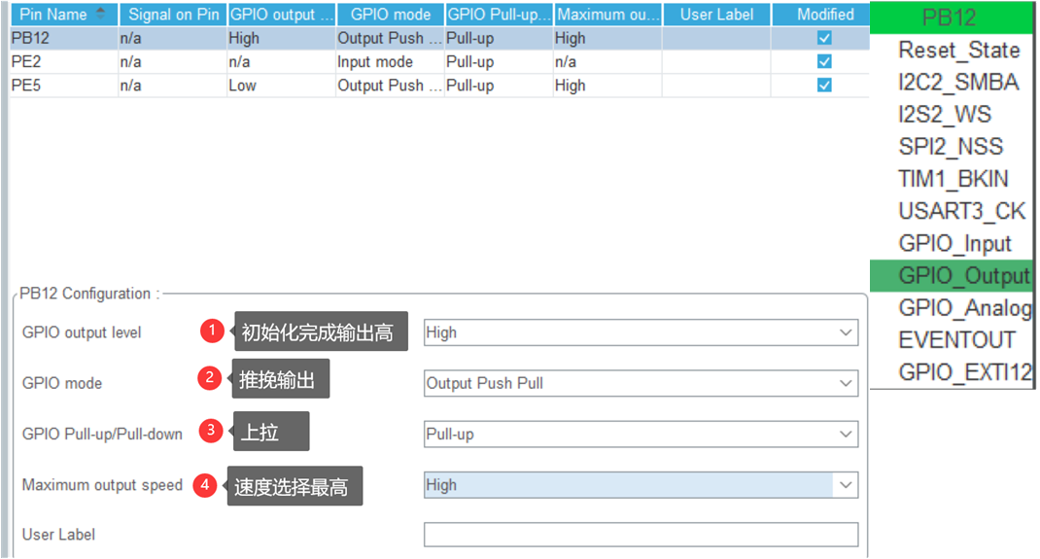Select GPIO_EXTI12 in the pin menu

tap(963, 372)
